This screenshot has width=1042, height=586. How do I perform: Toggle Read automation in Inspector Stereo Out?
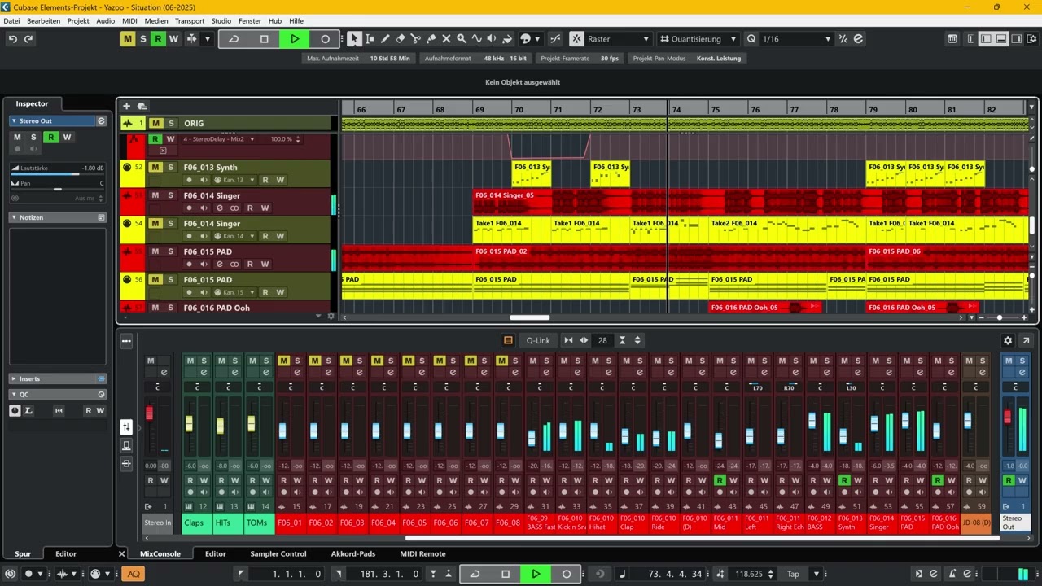pos(50,137)
